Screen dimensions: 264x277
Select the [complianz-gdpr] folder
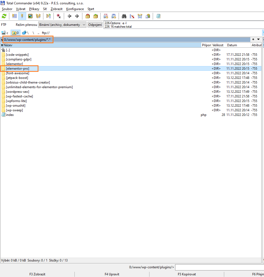(x=131, y=59)
